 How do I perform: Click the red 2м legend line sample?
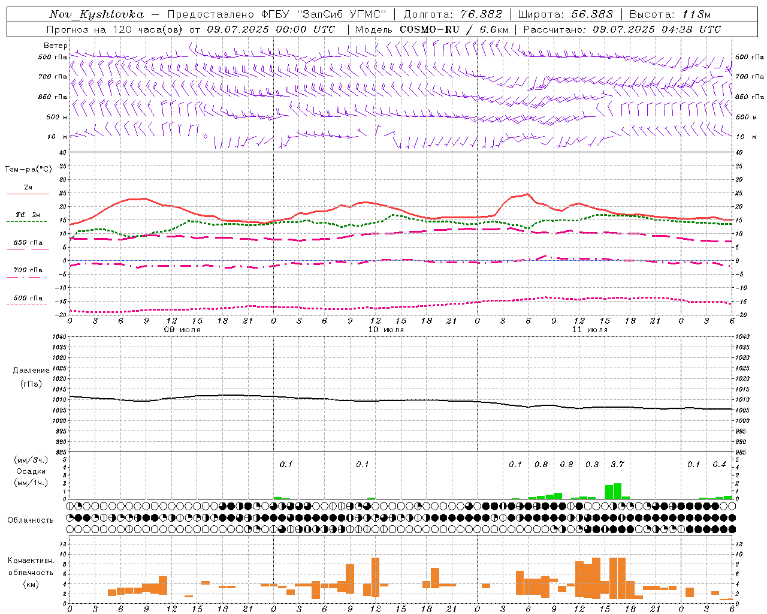[x=28, y=194]
